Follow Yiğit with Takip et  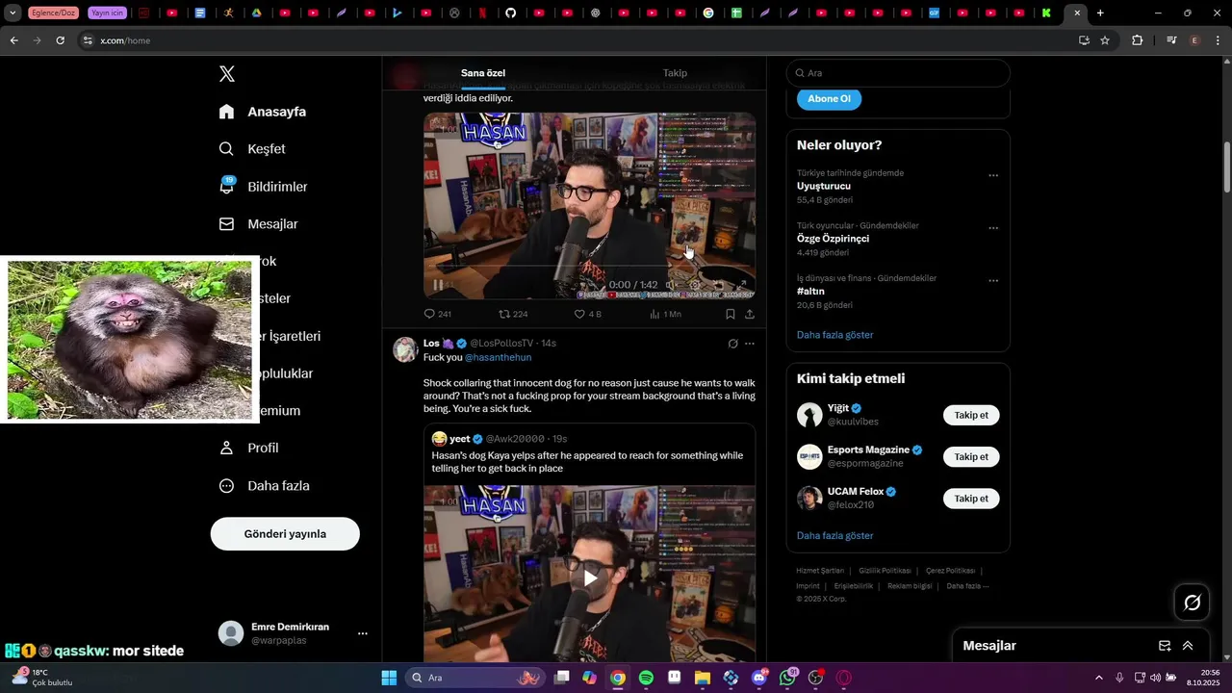point(971,416)
